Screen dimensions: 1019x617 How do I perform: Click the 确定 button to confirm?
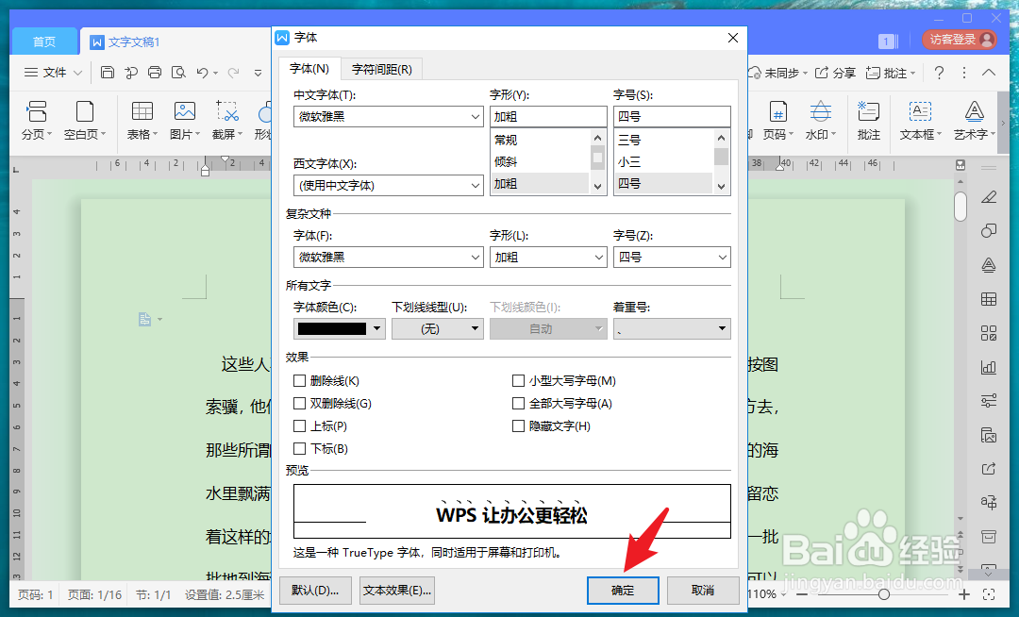[x=623, y=590]
